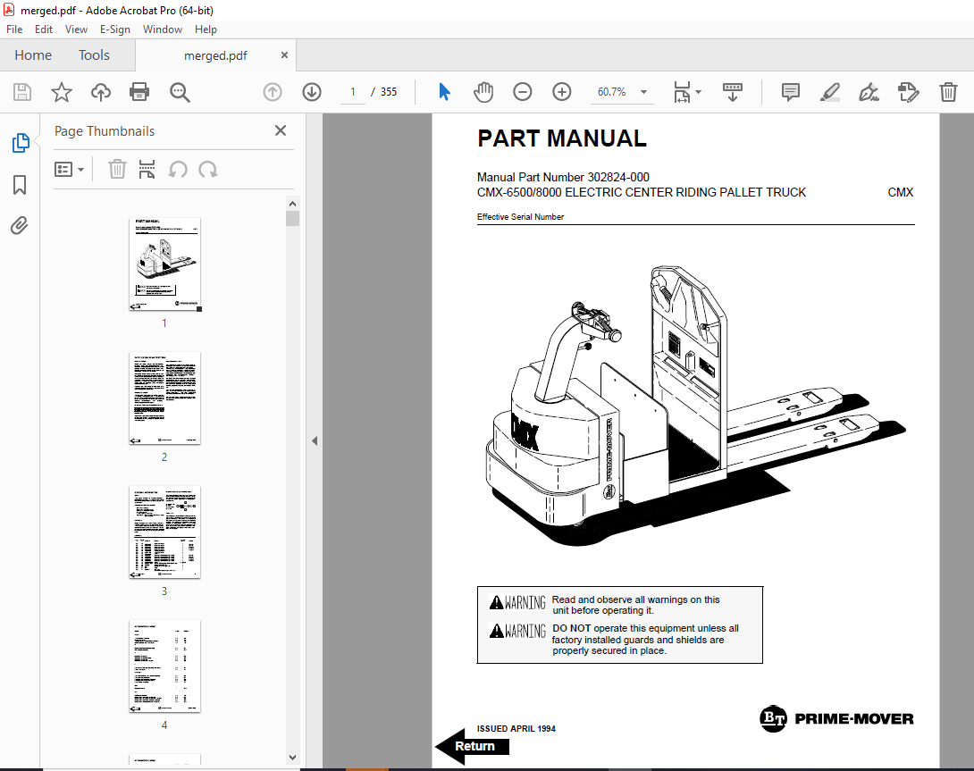Open the Help menu
974x771 pixels.
coord(206,29)
